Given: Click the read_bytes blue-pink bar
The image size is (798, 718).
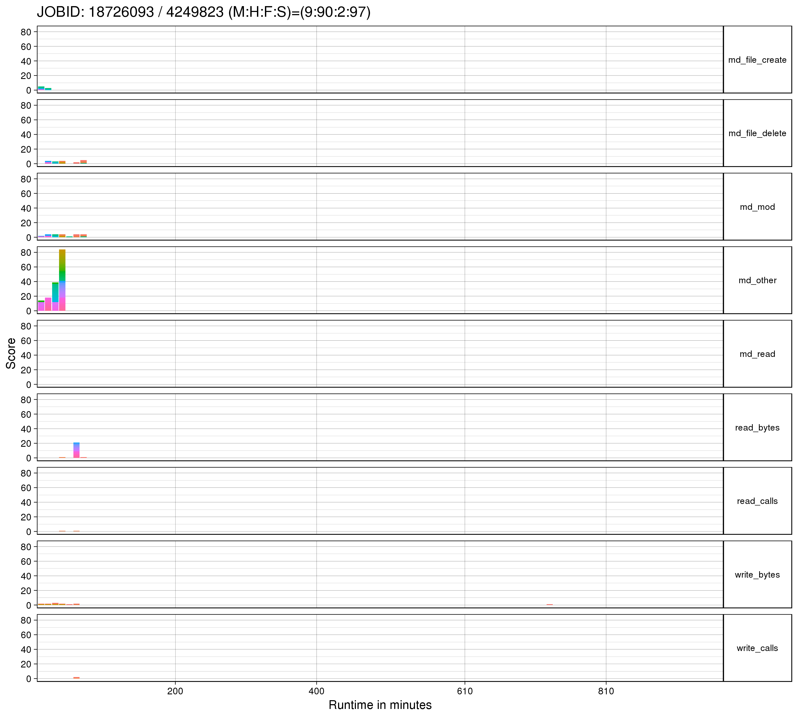Looking at the screenshot, I should click(x=77, y=450).
